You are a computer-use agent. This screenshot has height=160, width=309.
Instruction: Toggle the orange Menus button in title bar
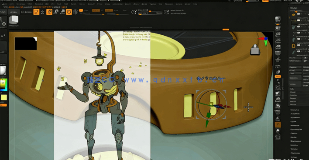(x=265, y=1)
